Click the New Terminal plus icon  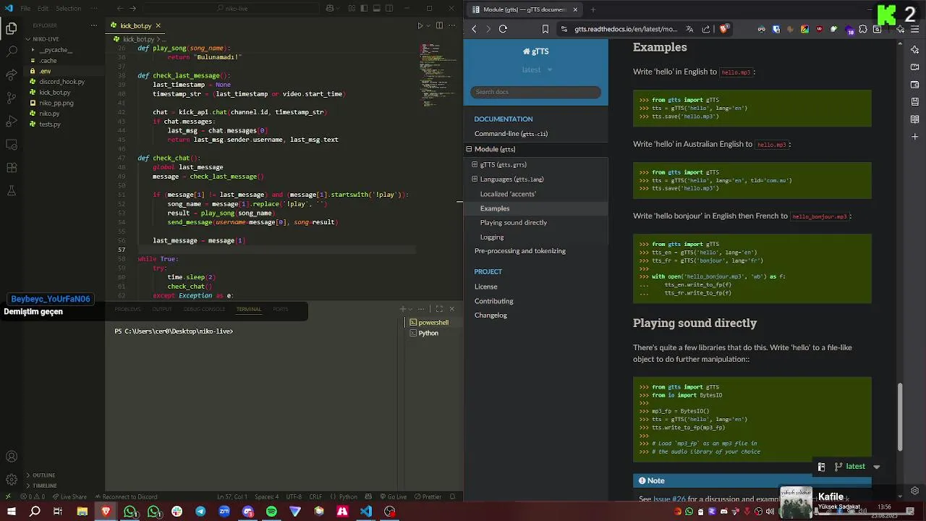403,309
